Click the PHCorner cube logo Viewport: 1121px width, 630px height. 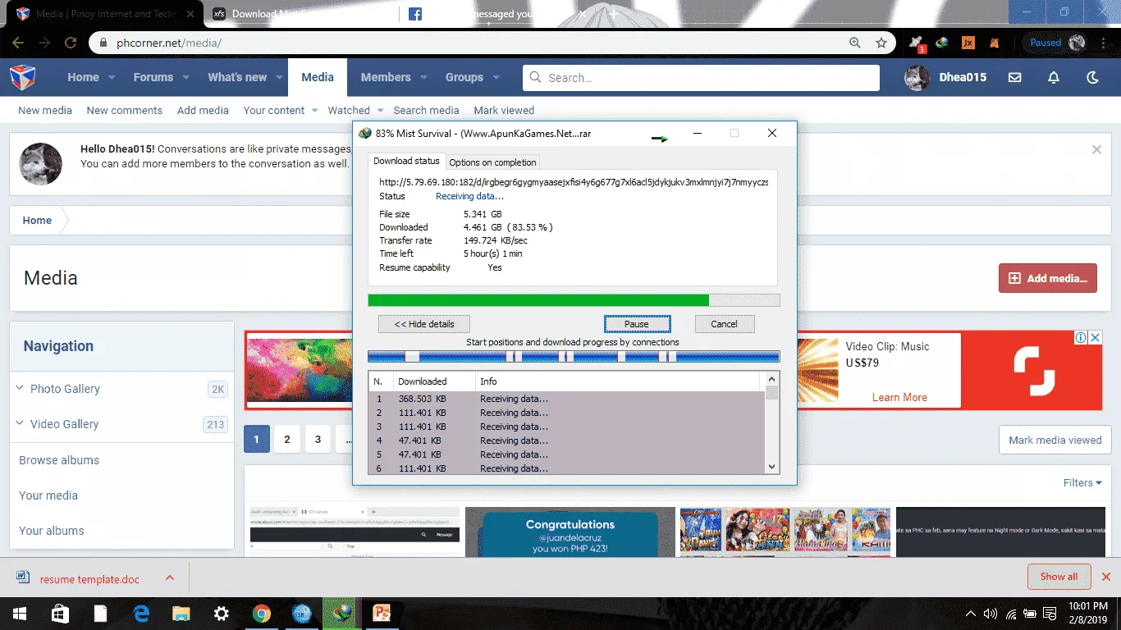tap(22, 77)
